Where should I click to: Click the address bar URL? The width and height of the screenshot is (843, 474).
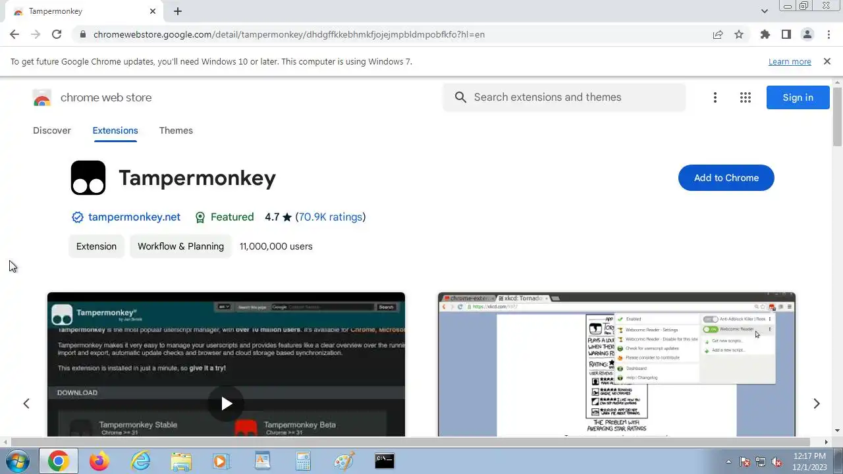pos(289,34)
